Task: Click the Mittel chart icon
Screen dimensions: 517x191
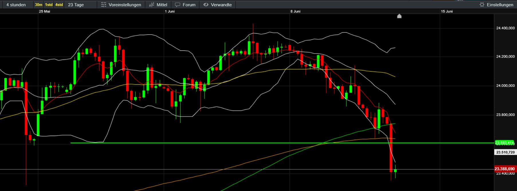Action: click(x=152, y=5)
